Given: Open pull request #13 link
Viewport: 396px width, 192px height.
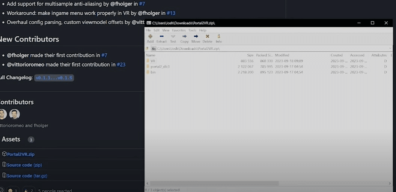Looking at the screenshot, I should [x=171, y=13].
